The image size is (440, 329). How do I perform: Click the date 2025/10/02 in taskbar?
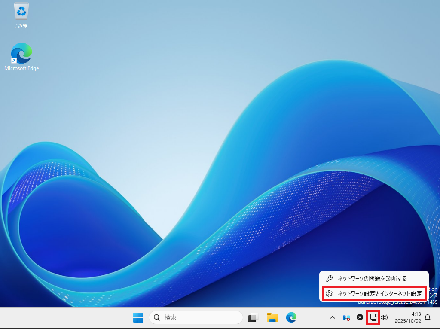click(407, 321)
